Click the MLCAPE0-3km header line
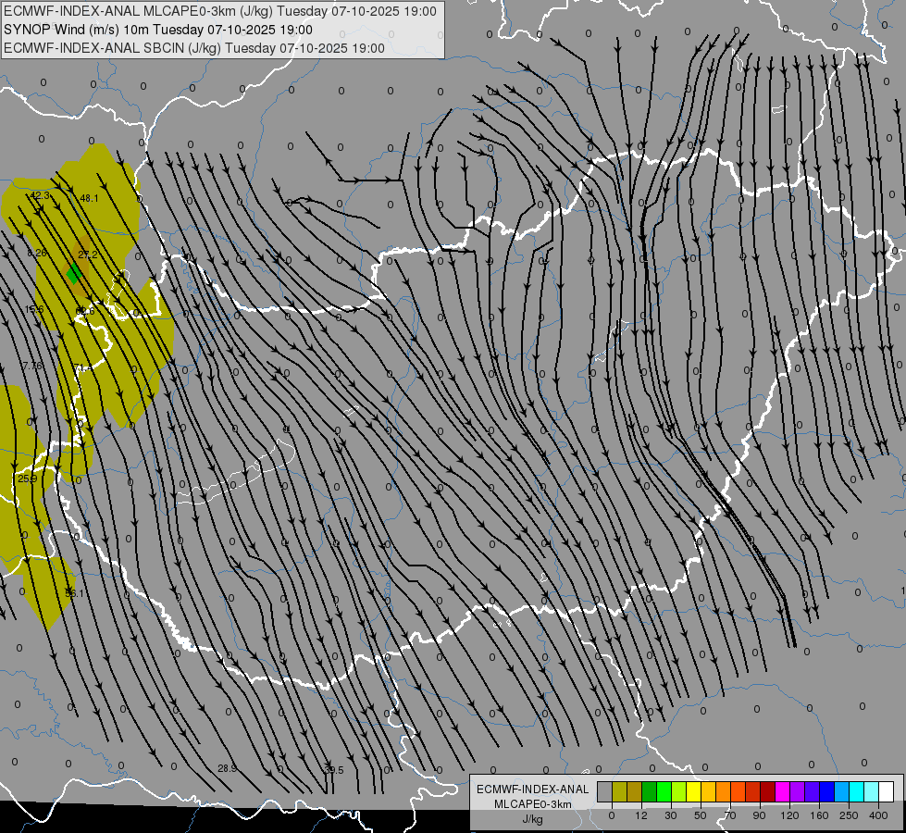The image size is (906, 833). [x=220, y=11]
